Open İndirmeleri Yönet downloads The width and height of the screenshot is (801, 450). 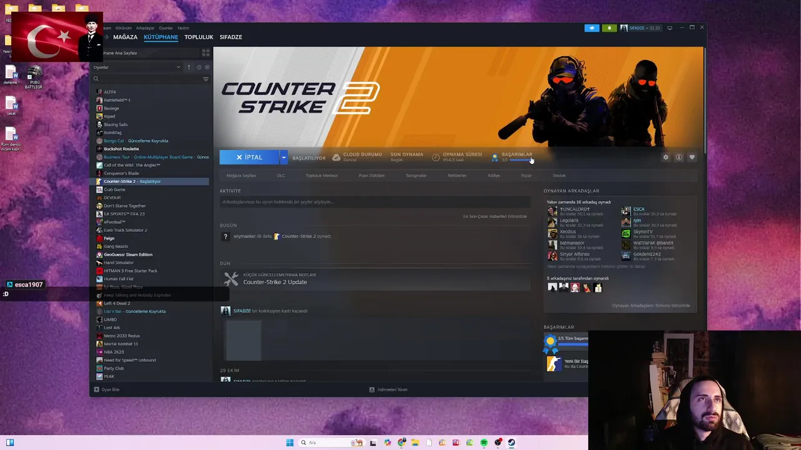click(388, 389)
